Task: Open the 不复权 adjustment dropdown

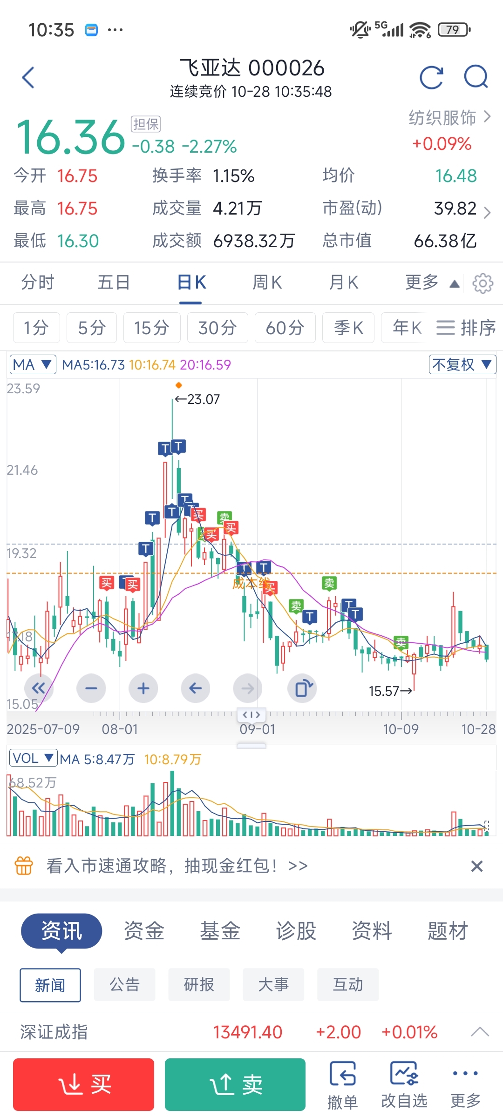Action: (462, 364)
